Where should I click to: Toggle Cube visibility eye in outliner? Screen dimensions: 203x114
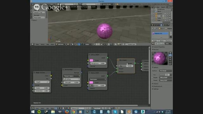pyautogui.click(x=166, y=16)
